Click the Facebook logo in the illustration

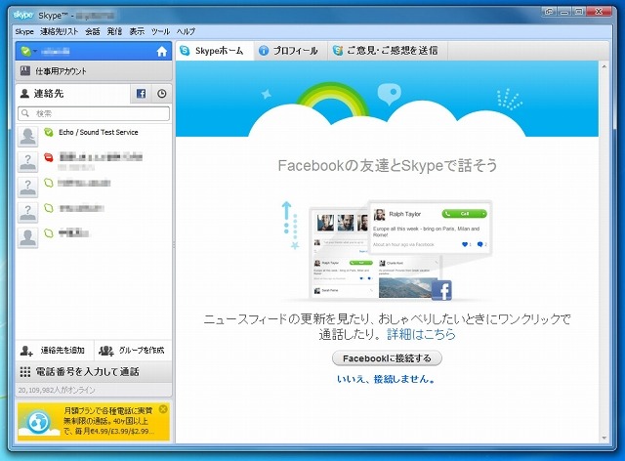pos(441,290)
